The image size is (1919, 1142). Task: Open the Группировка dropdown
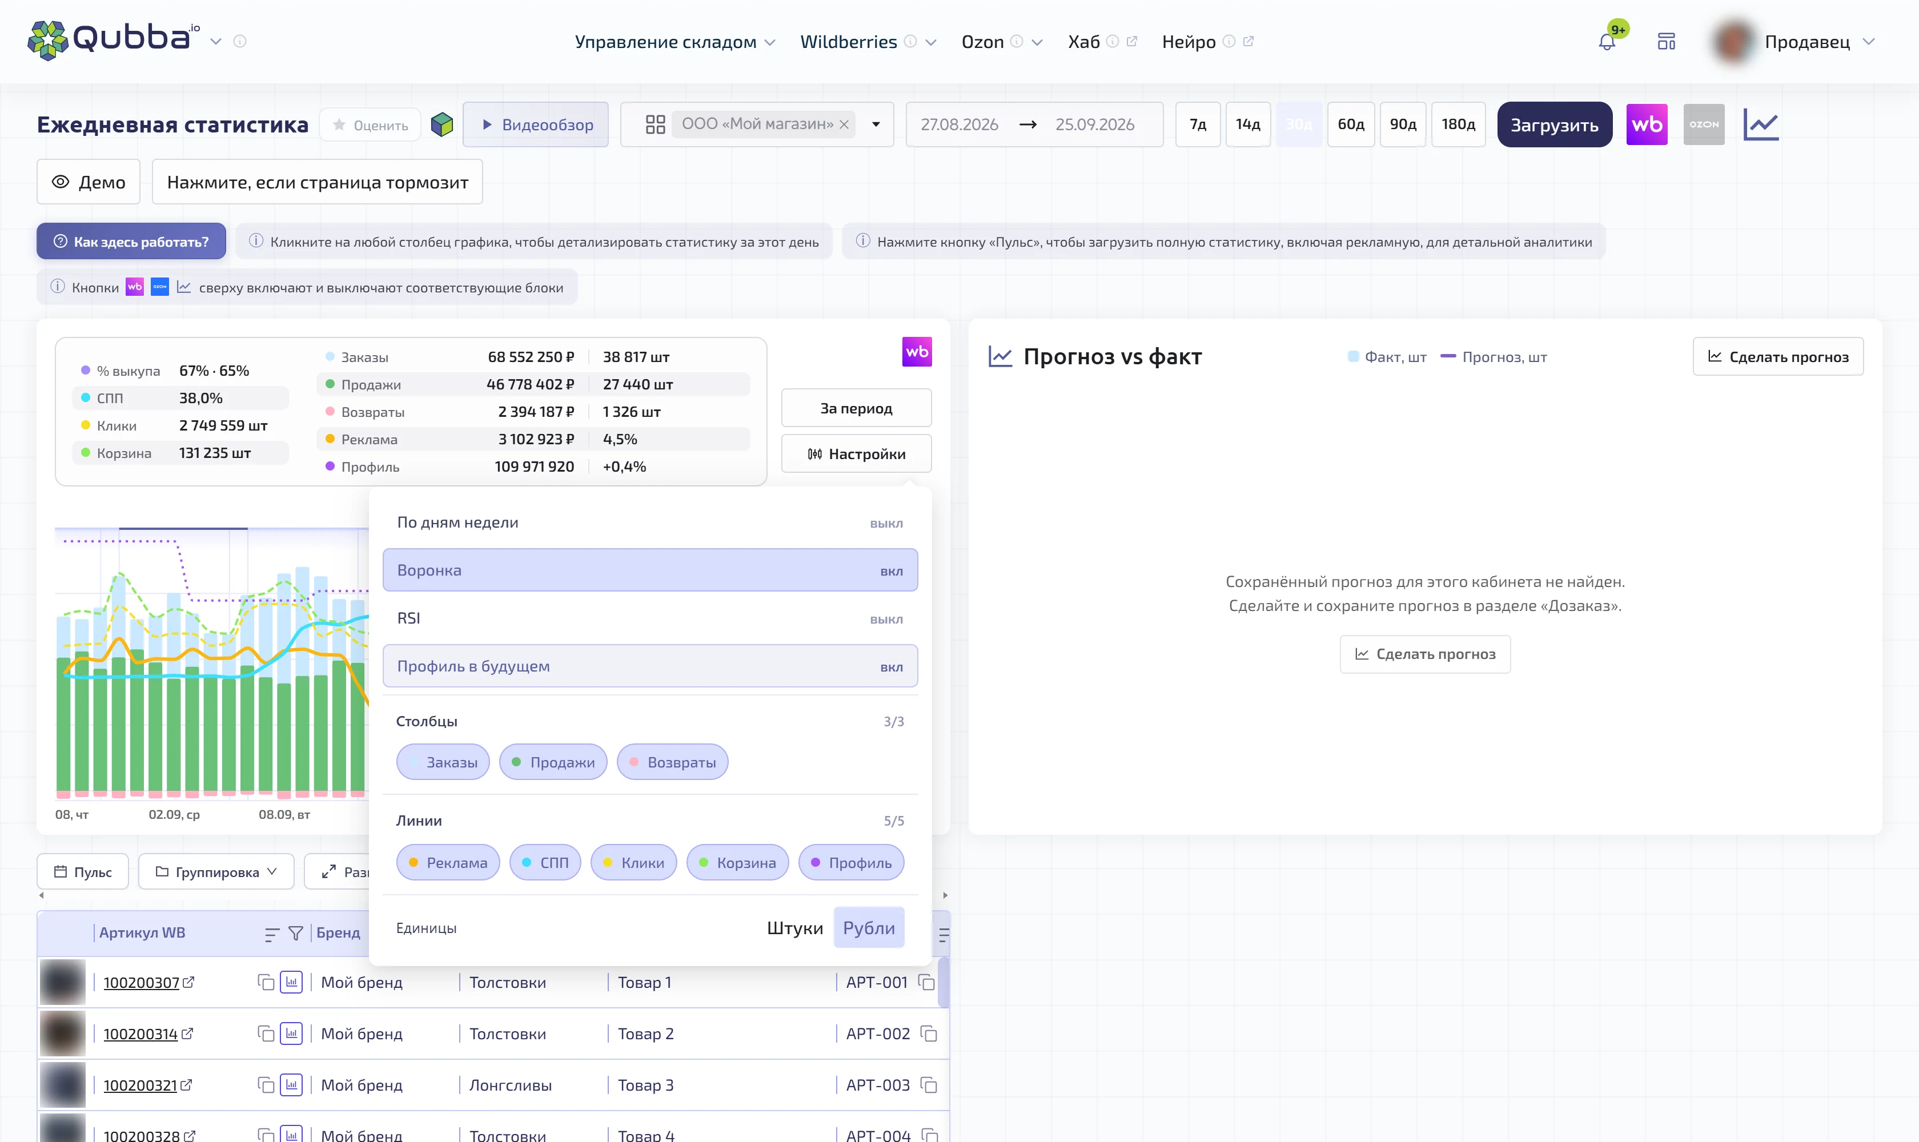click(216, 872)
